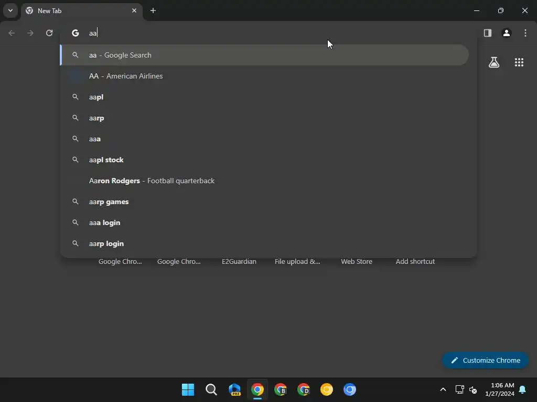
Task: Close the New Tab tab
Action: pos(134,10)
